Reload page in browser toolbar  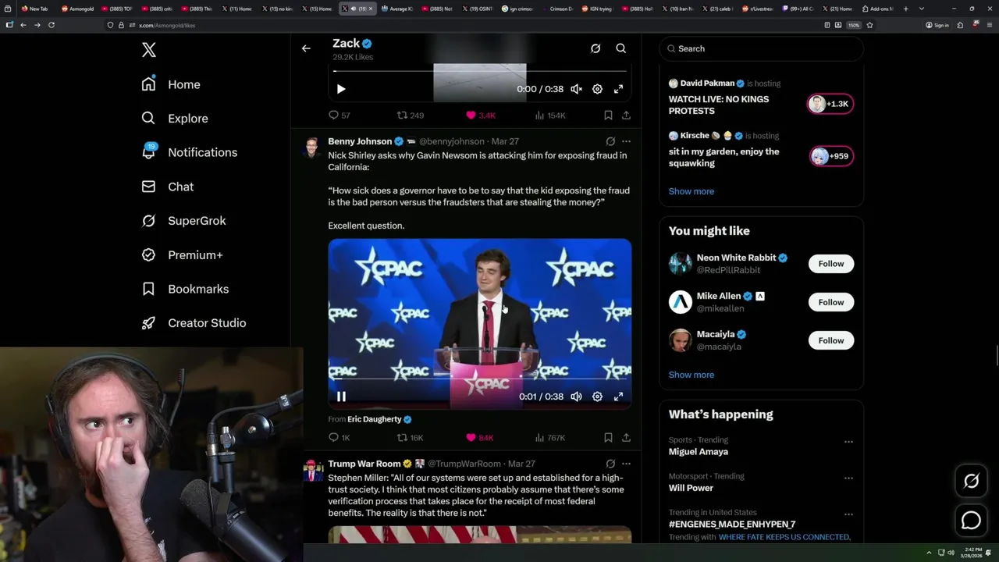point(52,25)
